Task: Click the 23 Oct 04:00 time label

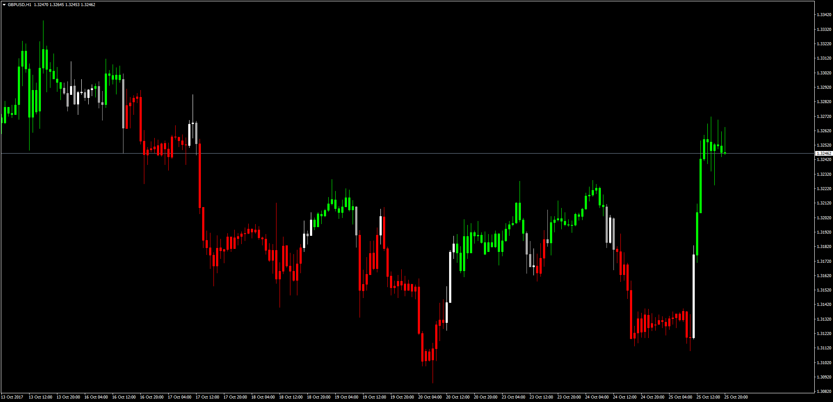Action: [x=513, y=397]
